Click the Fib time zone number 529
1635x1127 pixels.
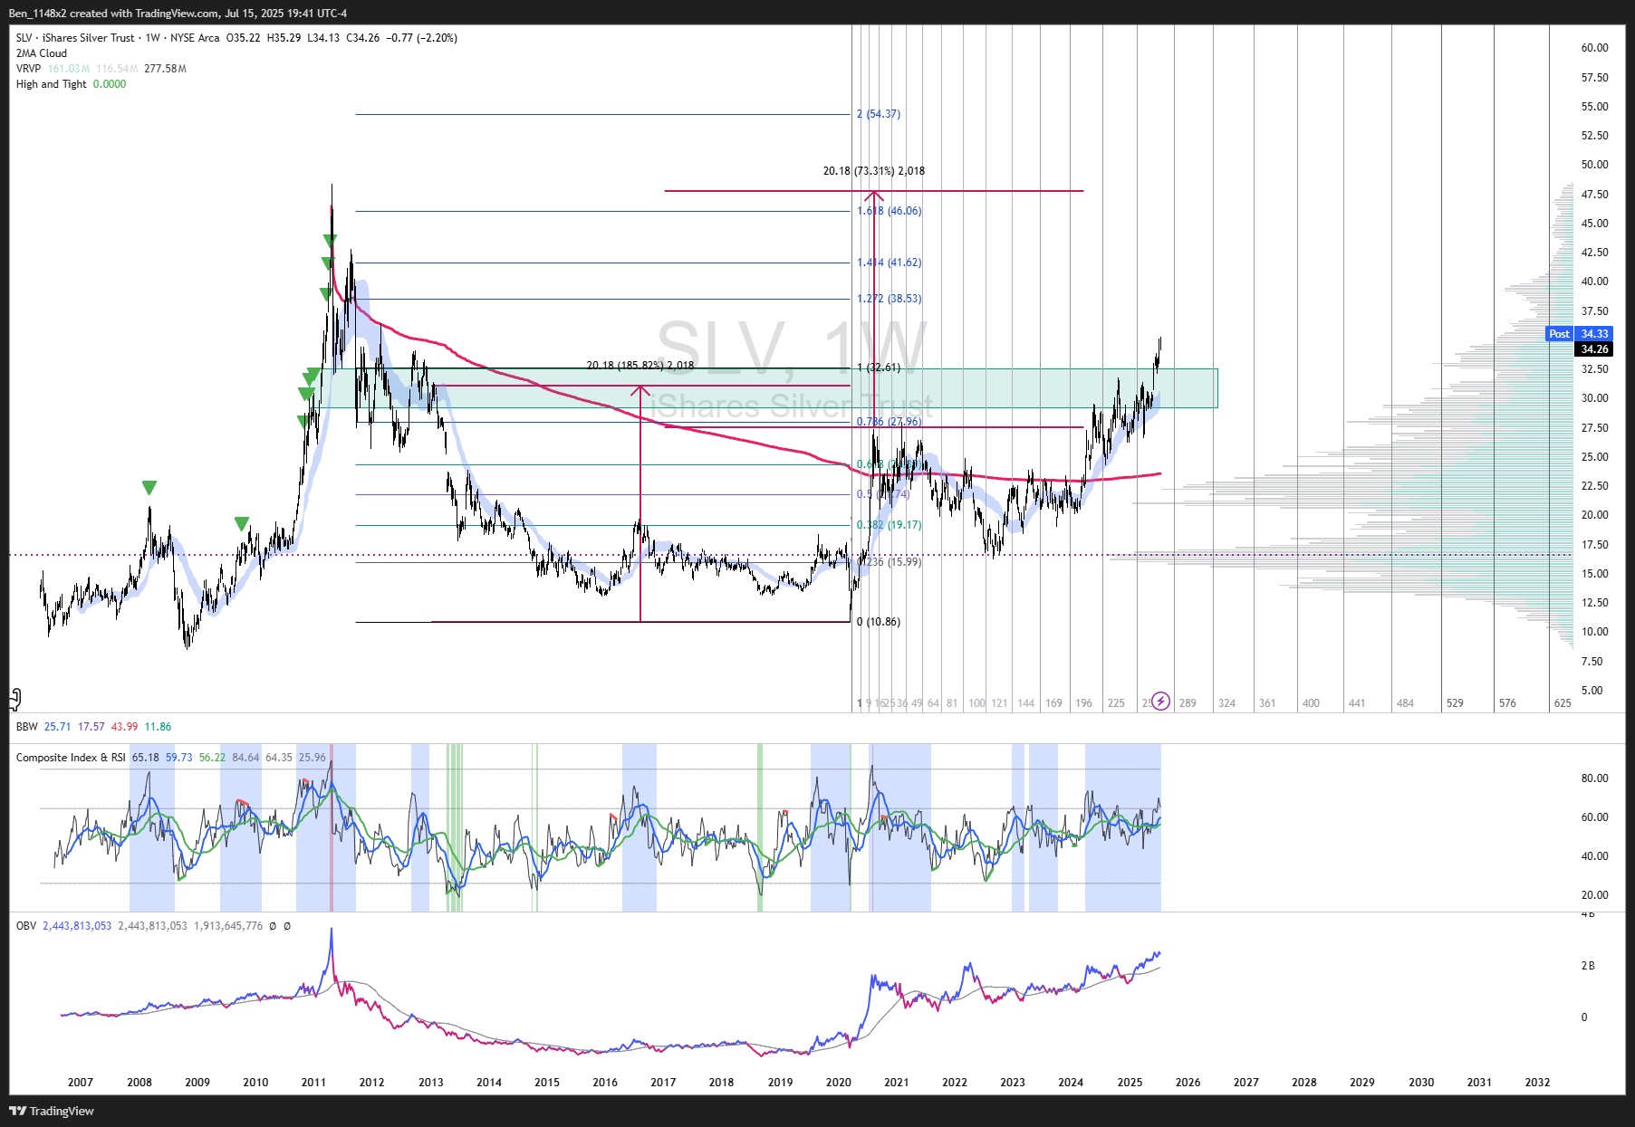click(x=1455, y=703)
